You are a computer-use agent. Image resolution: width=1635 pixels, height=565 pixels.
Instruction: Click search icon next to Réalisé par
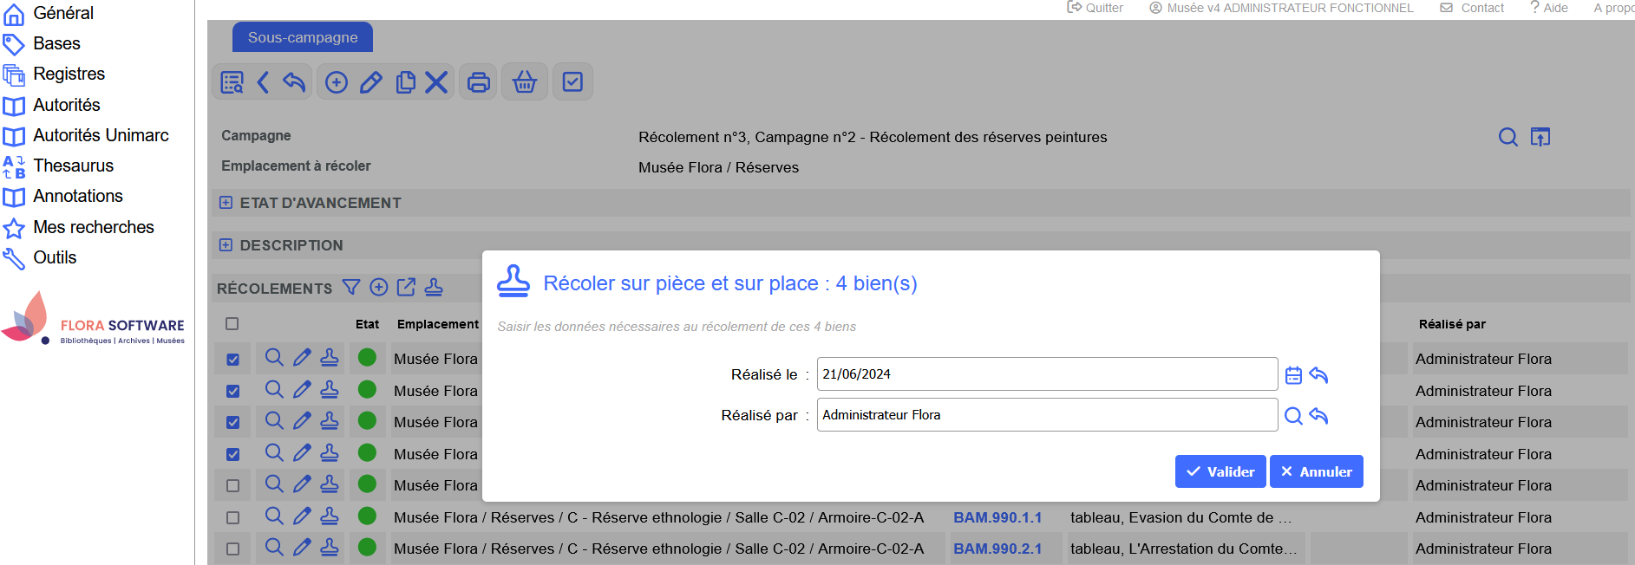pos(1293,416)
